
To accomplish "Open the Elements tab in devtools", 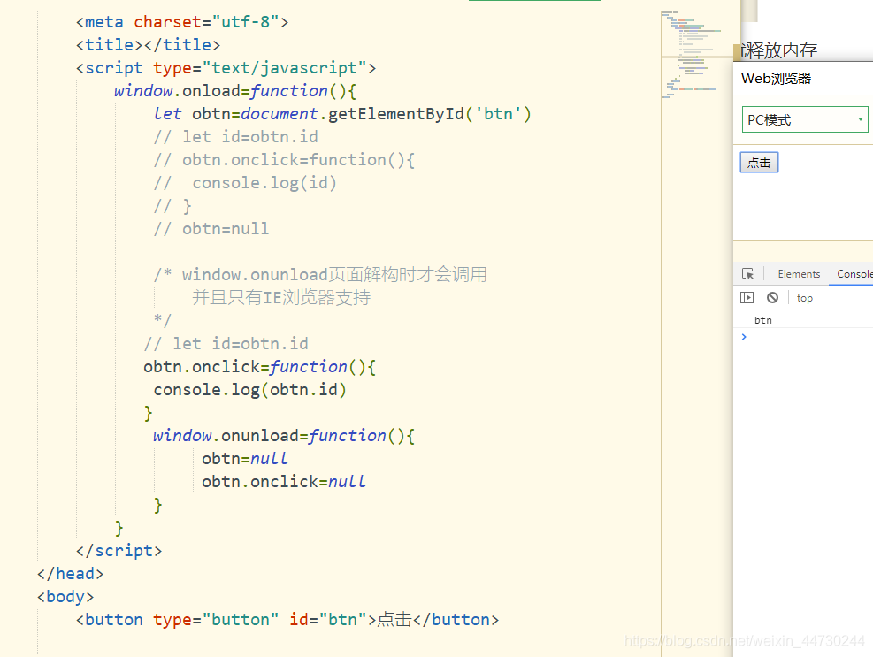I will (799, 274).
